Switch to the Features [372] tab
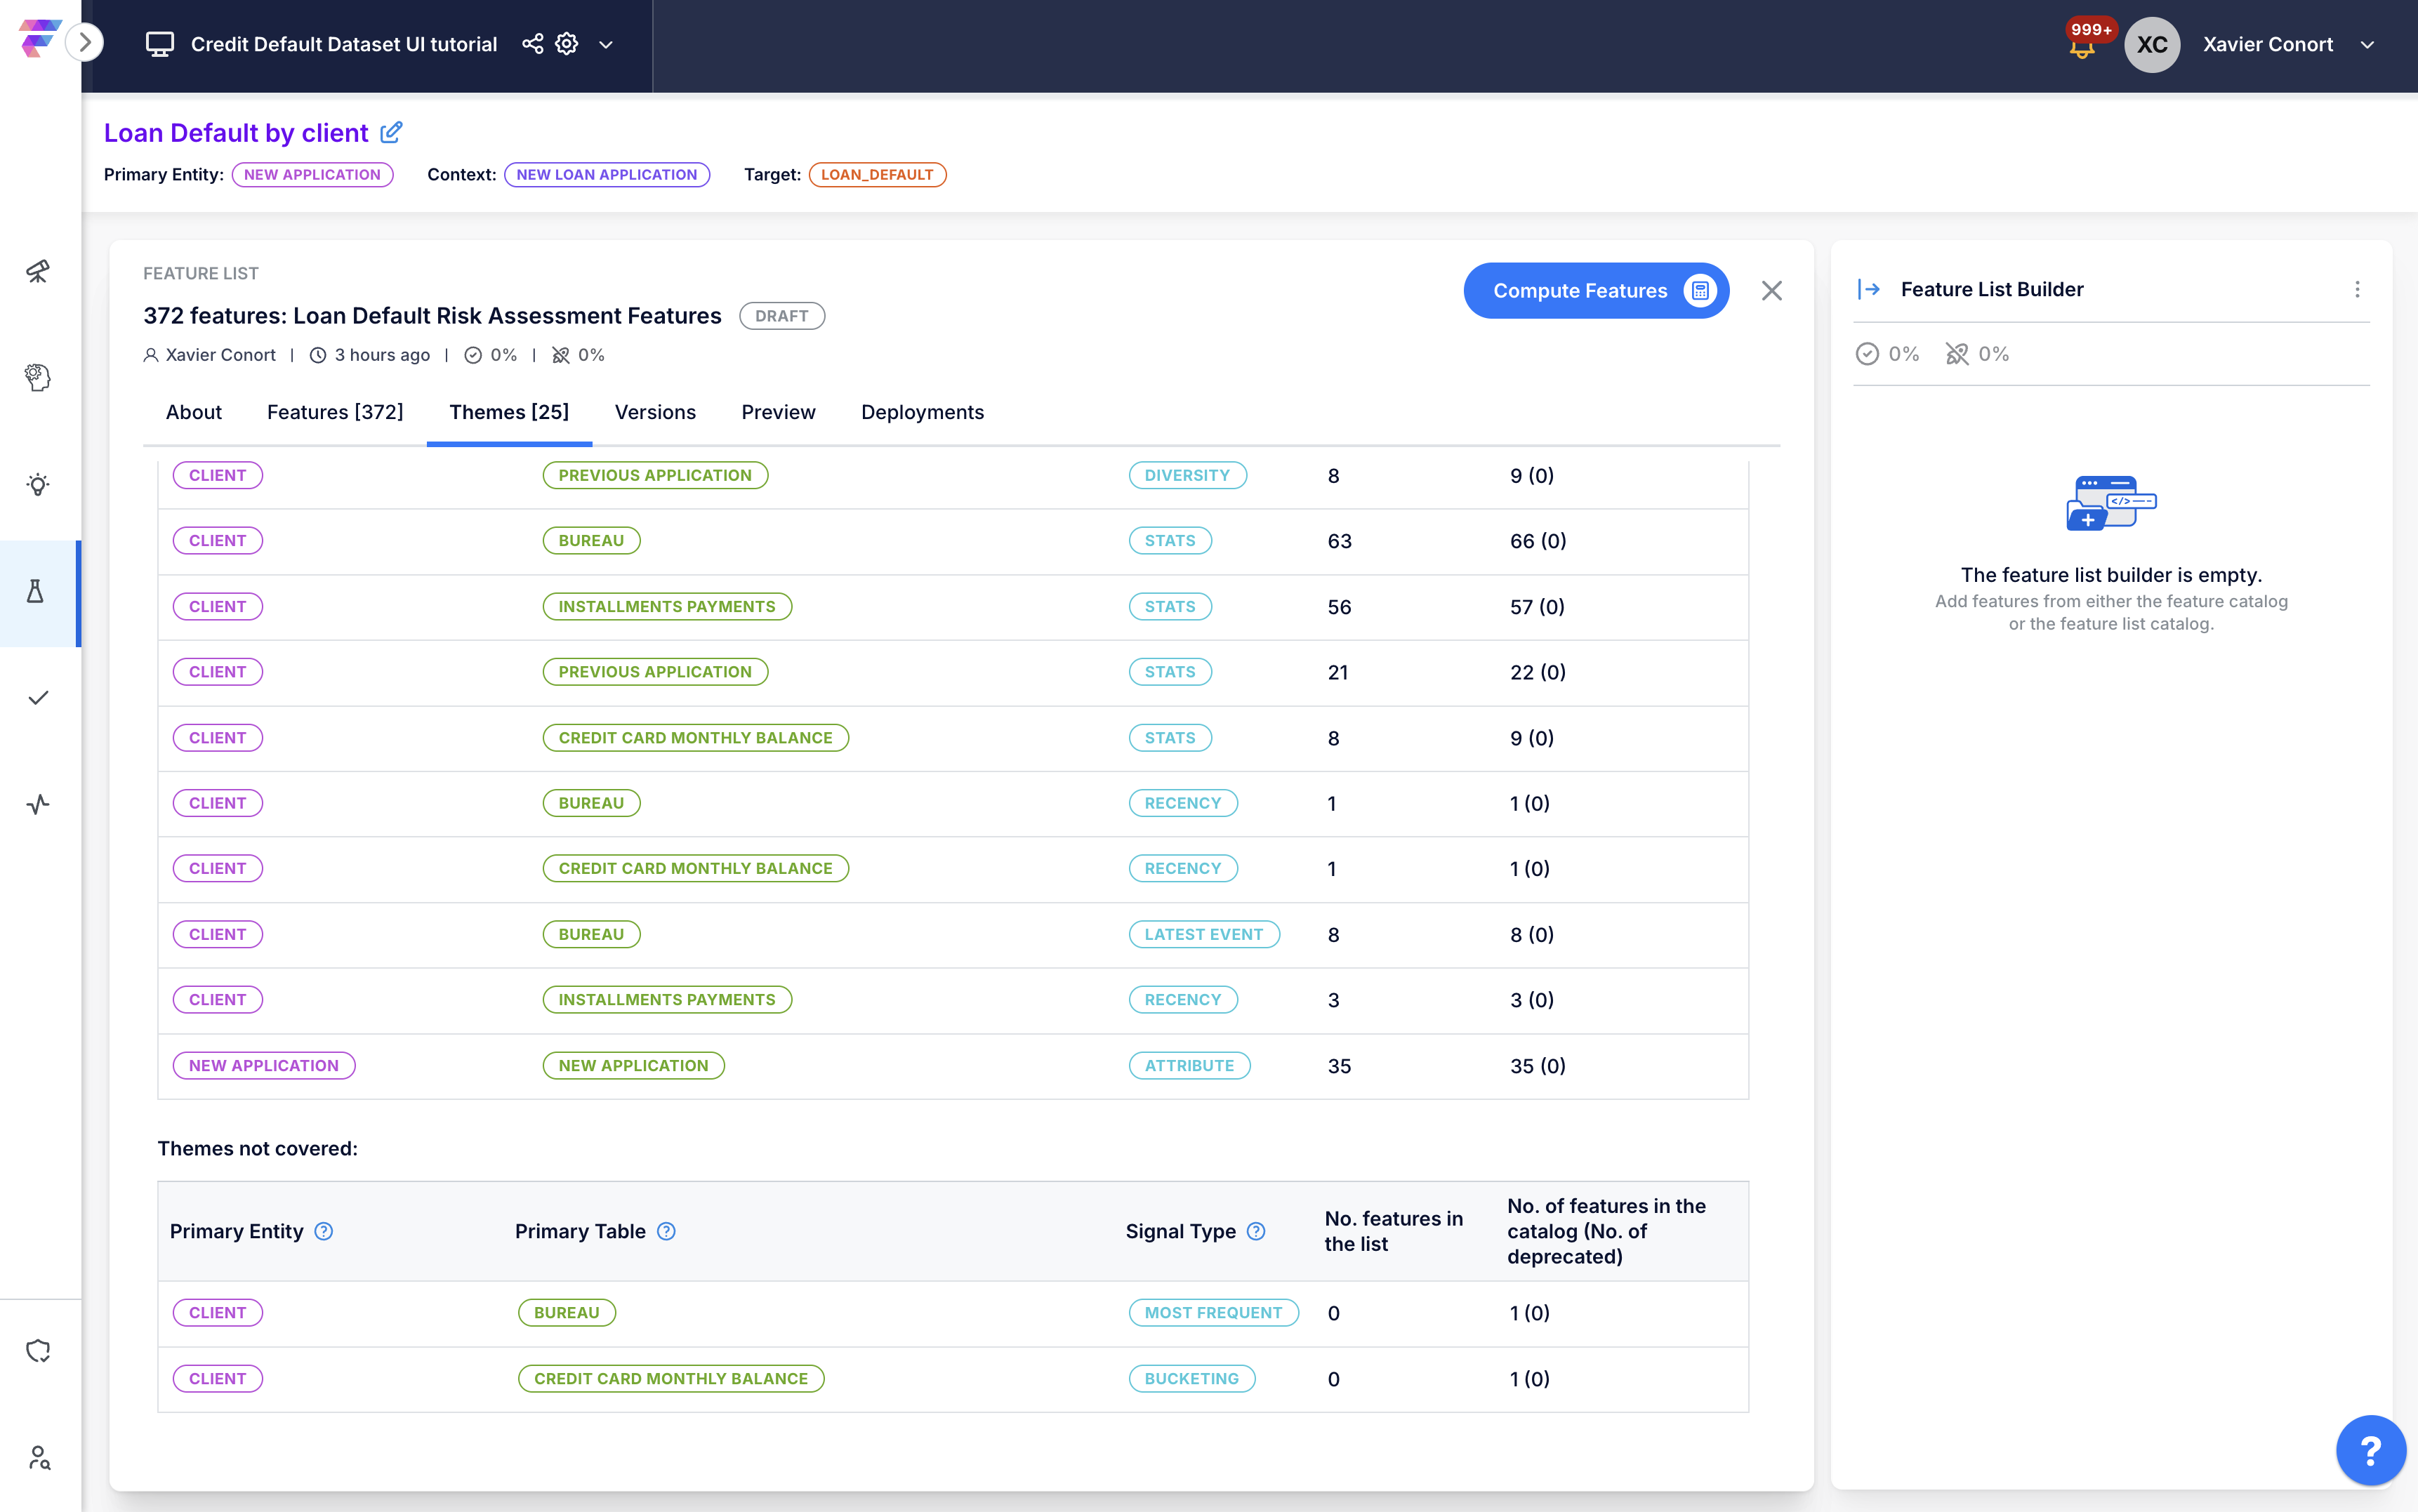Viewport: 2418px width, 1512px height. coord(335,412)
